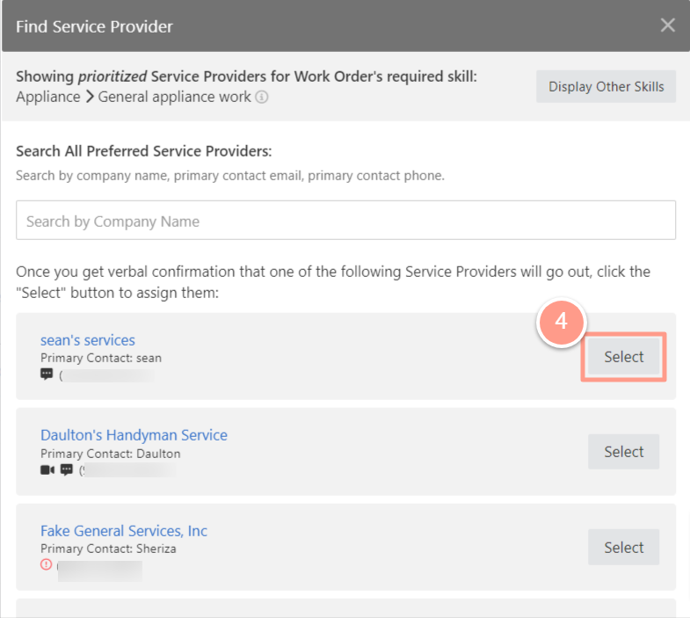The height and width of the screenshot is (618, 690).
Task: Open Fake General Services, Inc link
Action: pos(124,531)
